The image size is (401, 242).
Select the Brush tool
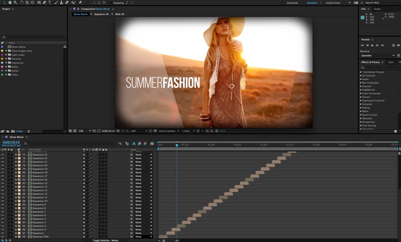56,3
